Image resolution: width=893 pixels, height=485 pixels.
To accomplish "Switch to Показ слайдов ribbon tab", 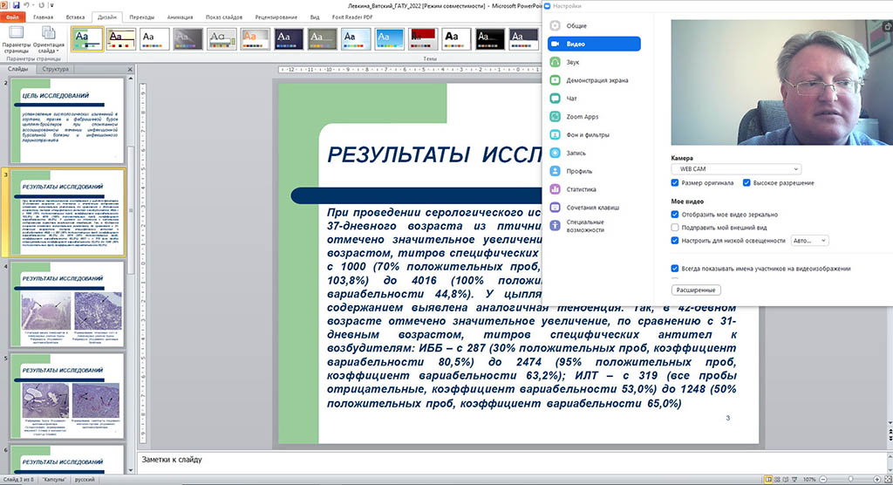I will (224, 17).
